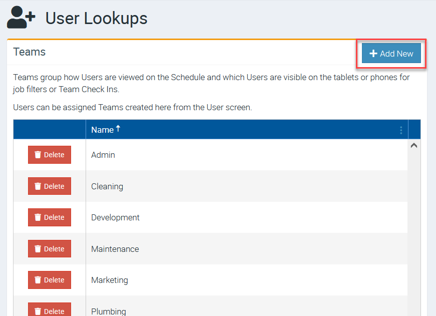Open the Development team entry
436x316 pixels.
[115, 217]
